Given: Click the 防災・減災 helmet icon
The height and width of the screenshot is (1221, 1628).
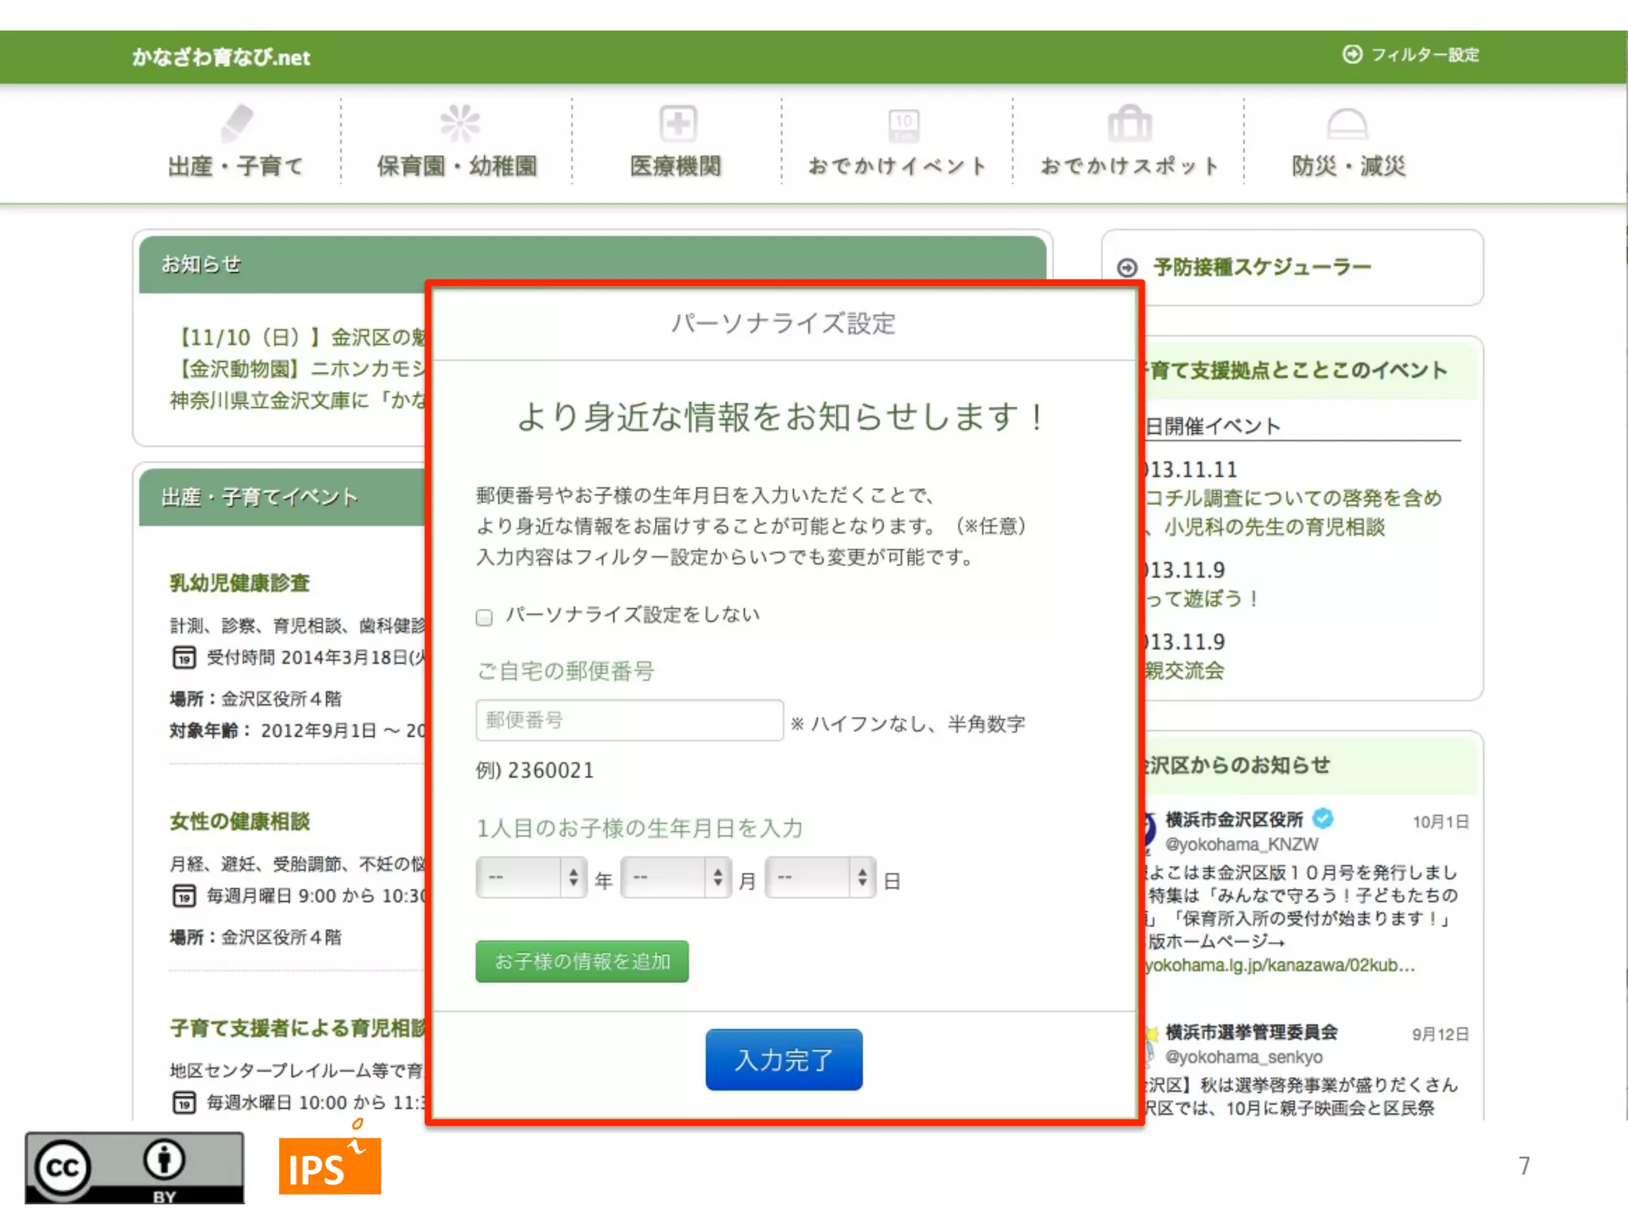Looking at the screenshot, I should coord(1347,124).
